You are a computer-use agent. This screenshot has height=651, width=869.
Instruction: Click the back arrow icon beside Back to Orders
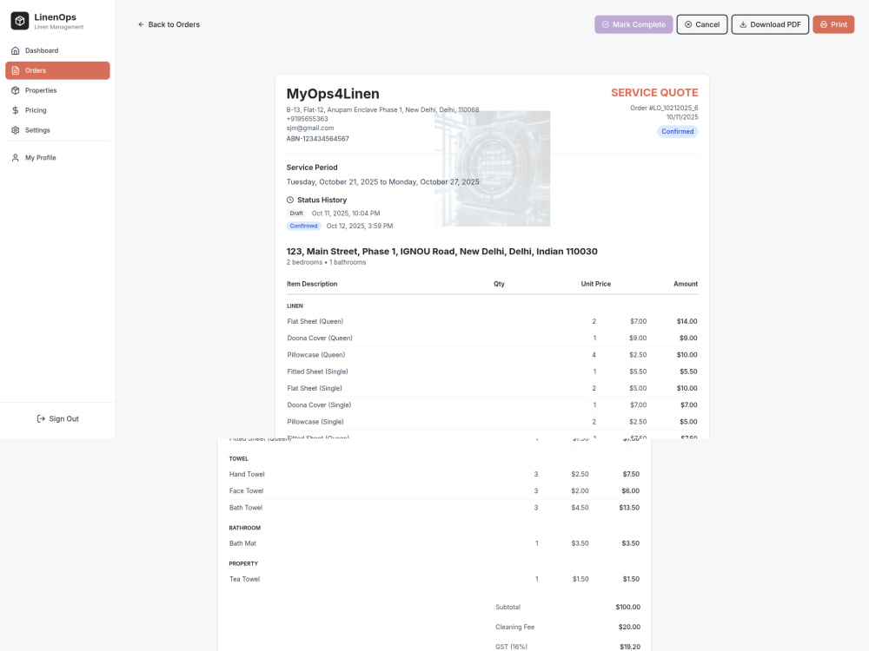coord(141,24)
